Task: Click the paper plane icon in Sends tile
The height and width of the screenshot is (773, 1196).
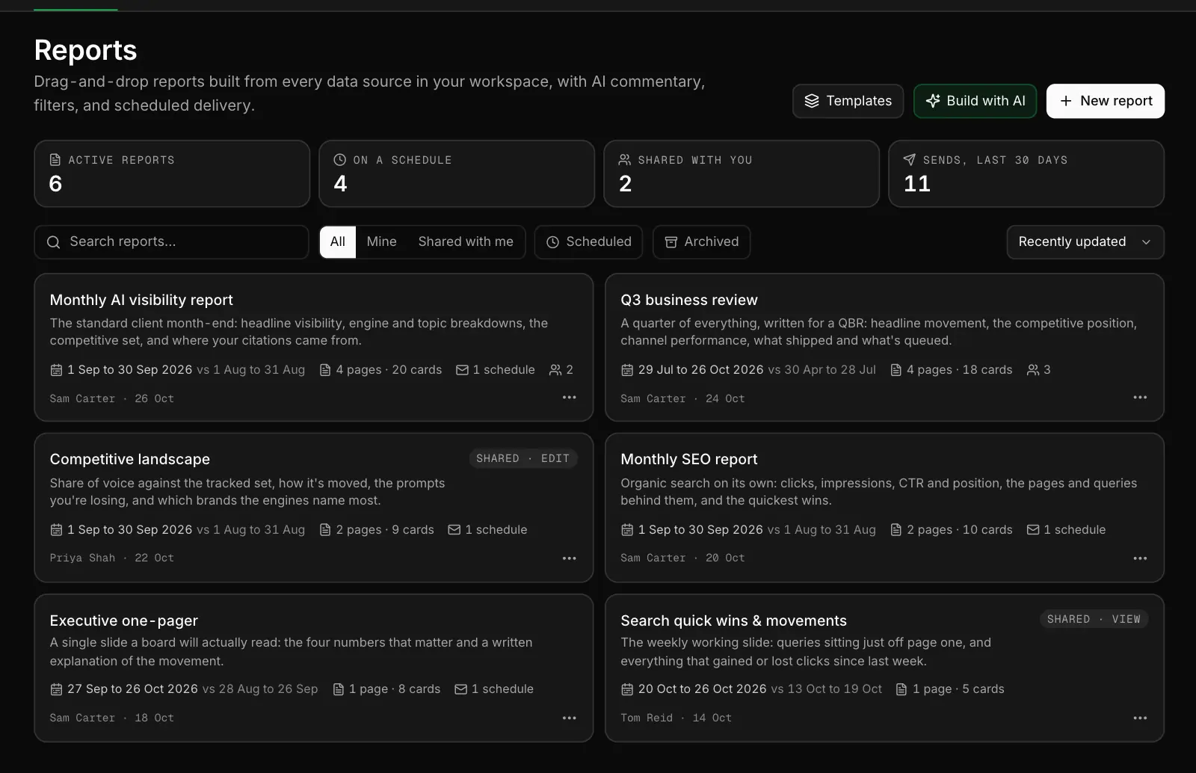Action: click(x=909, y=160)
